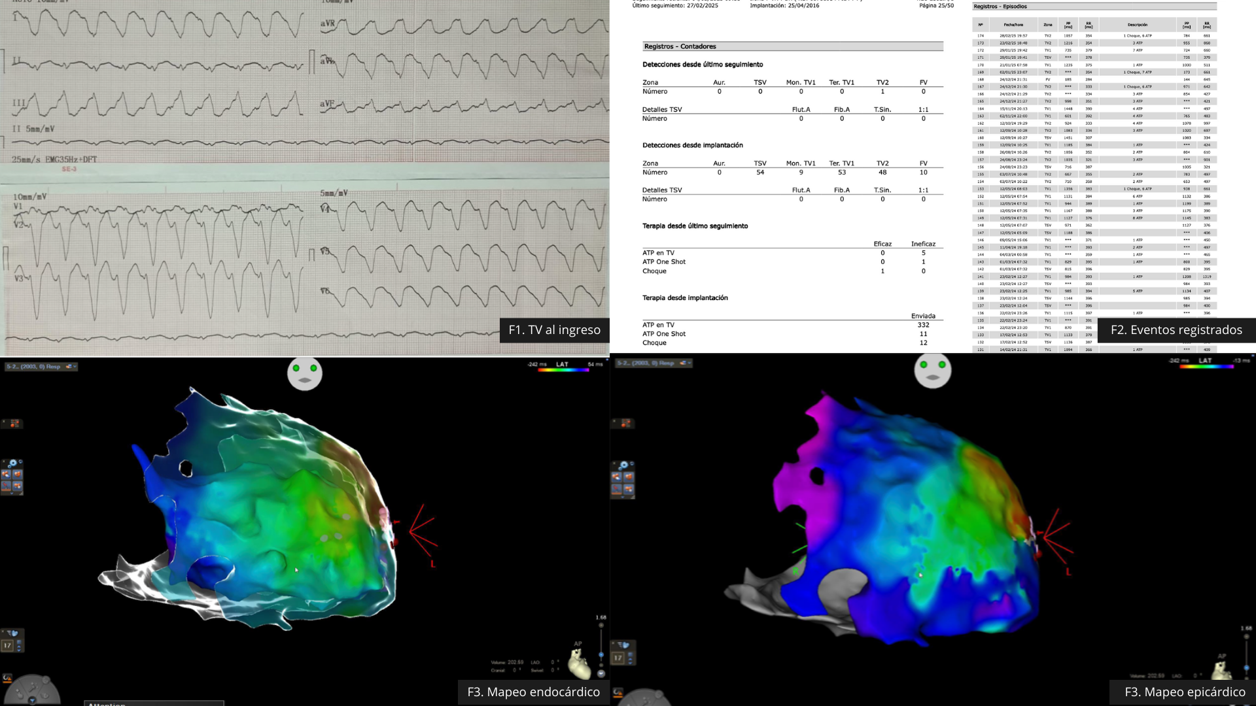
Task: Click the gear settings icon in left endocardial toolbox
Action: (13, 463)
